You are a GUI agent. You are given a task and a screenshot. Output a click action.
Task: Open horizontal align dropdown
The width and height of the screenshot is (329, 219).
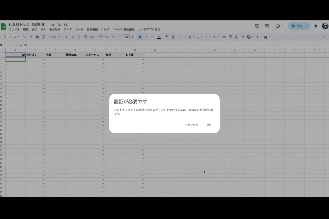click(x=192, y=37)
